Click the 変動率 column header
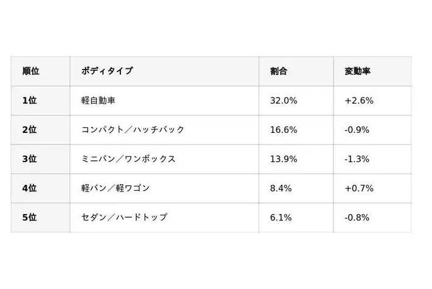Image resolution: width=432 pixels, height=289 pixels. tap(358, 71)
